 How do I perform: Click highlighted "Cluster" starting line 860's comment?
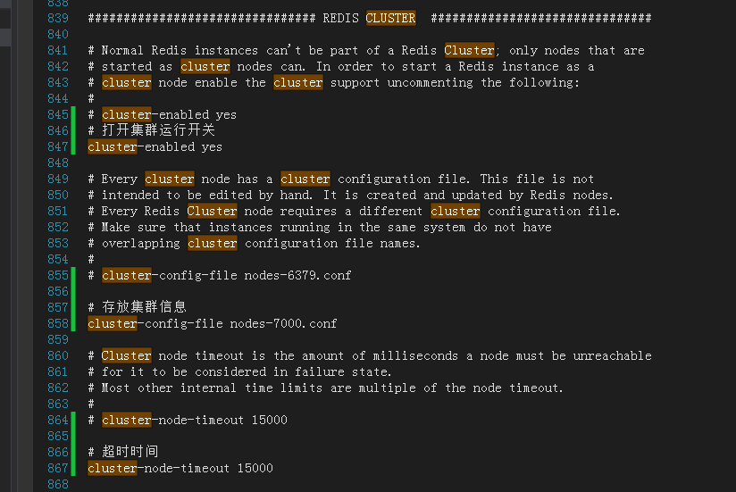(126, 355)
